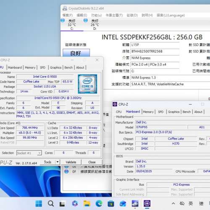Click the PCIe 2.0 x4 transfer mode field

(x=155, y=65)
